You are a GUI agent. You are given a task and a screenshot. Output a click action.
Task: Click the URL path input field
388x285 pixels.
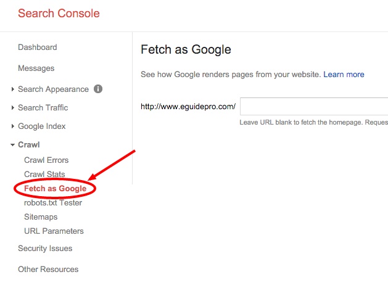tap(314, 106)
